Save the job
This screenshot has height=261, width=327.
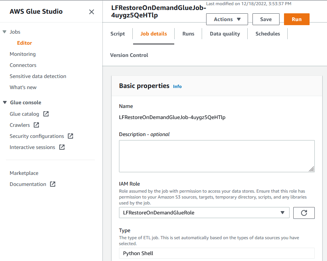(x=266, y=19)
